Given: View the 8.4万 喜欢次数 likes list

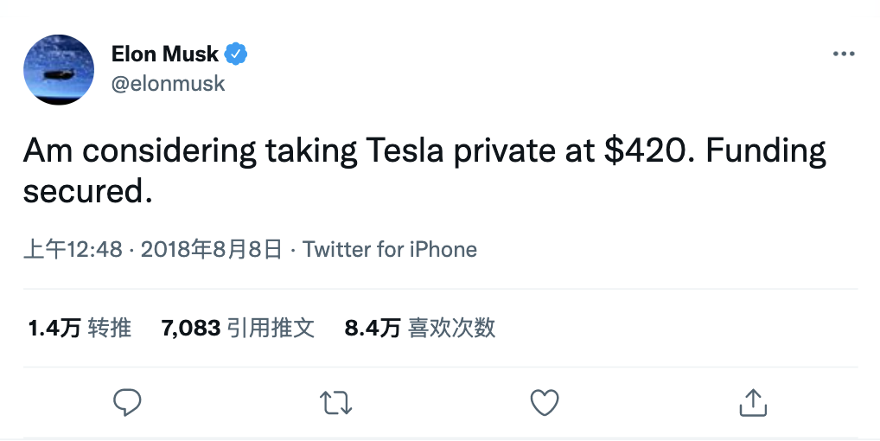Looking at the screenshot, I should [x=420, y=328].
